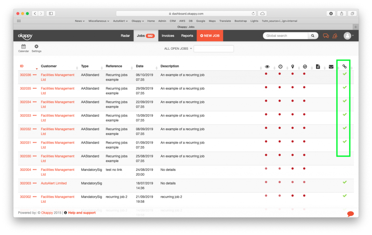Click the location status dot for job 302032
This screenshot has height=235, width=372.
click(x=292, y=128)
